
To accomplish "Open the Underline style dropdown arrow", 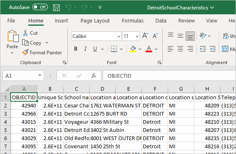I will pos(103,49).
